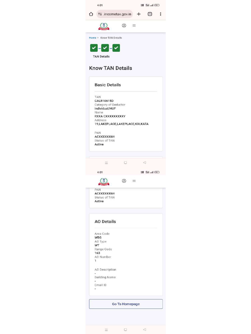Go to the Home breadcrumb link
Viewport: 251px width, 334px height.
tap(92, 38)
